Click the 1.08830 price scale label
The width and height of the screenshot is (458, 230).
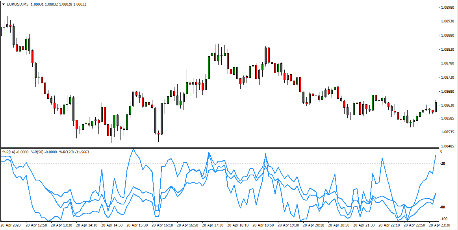coord(448,49)
